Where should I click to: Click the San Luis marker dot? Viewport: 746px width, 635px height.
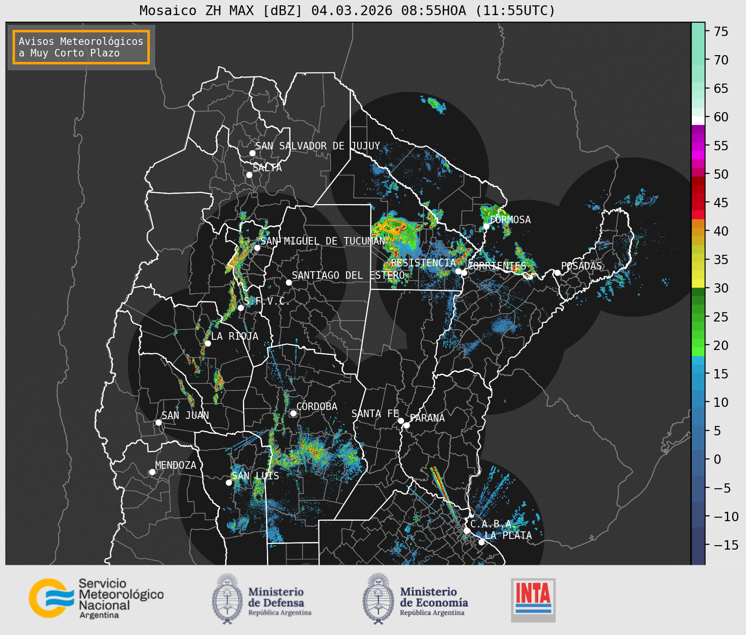pos(229,482)
